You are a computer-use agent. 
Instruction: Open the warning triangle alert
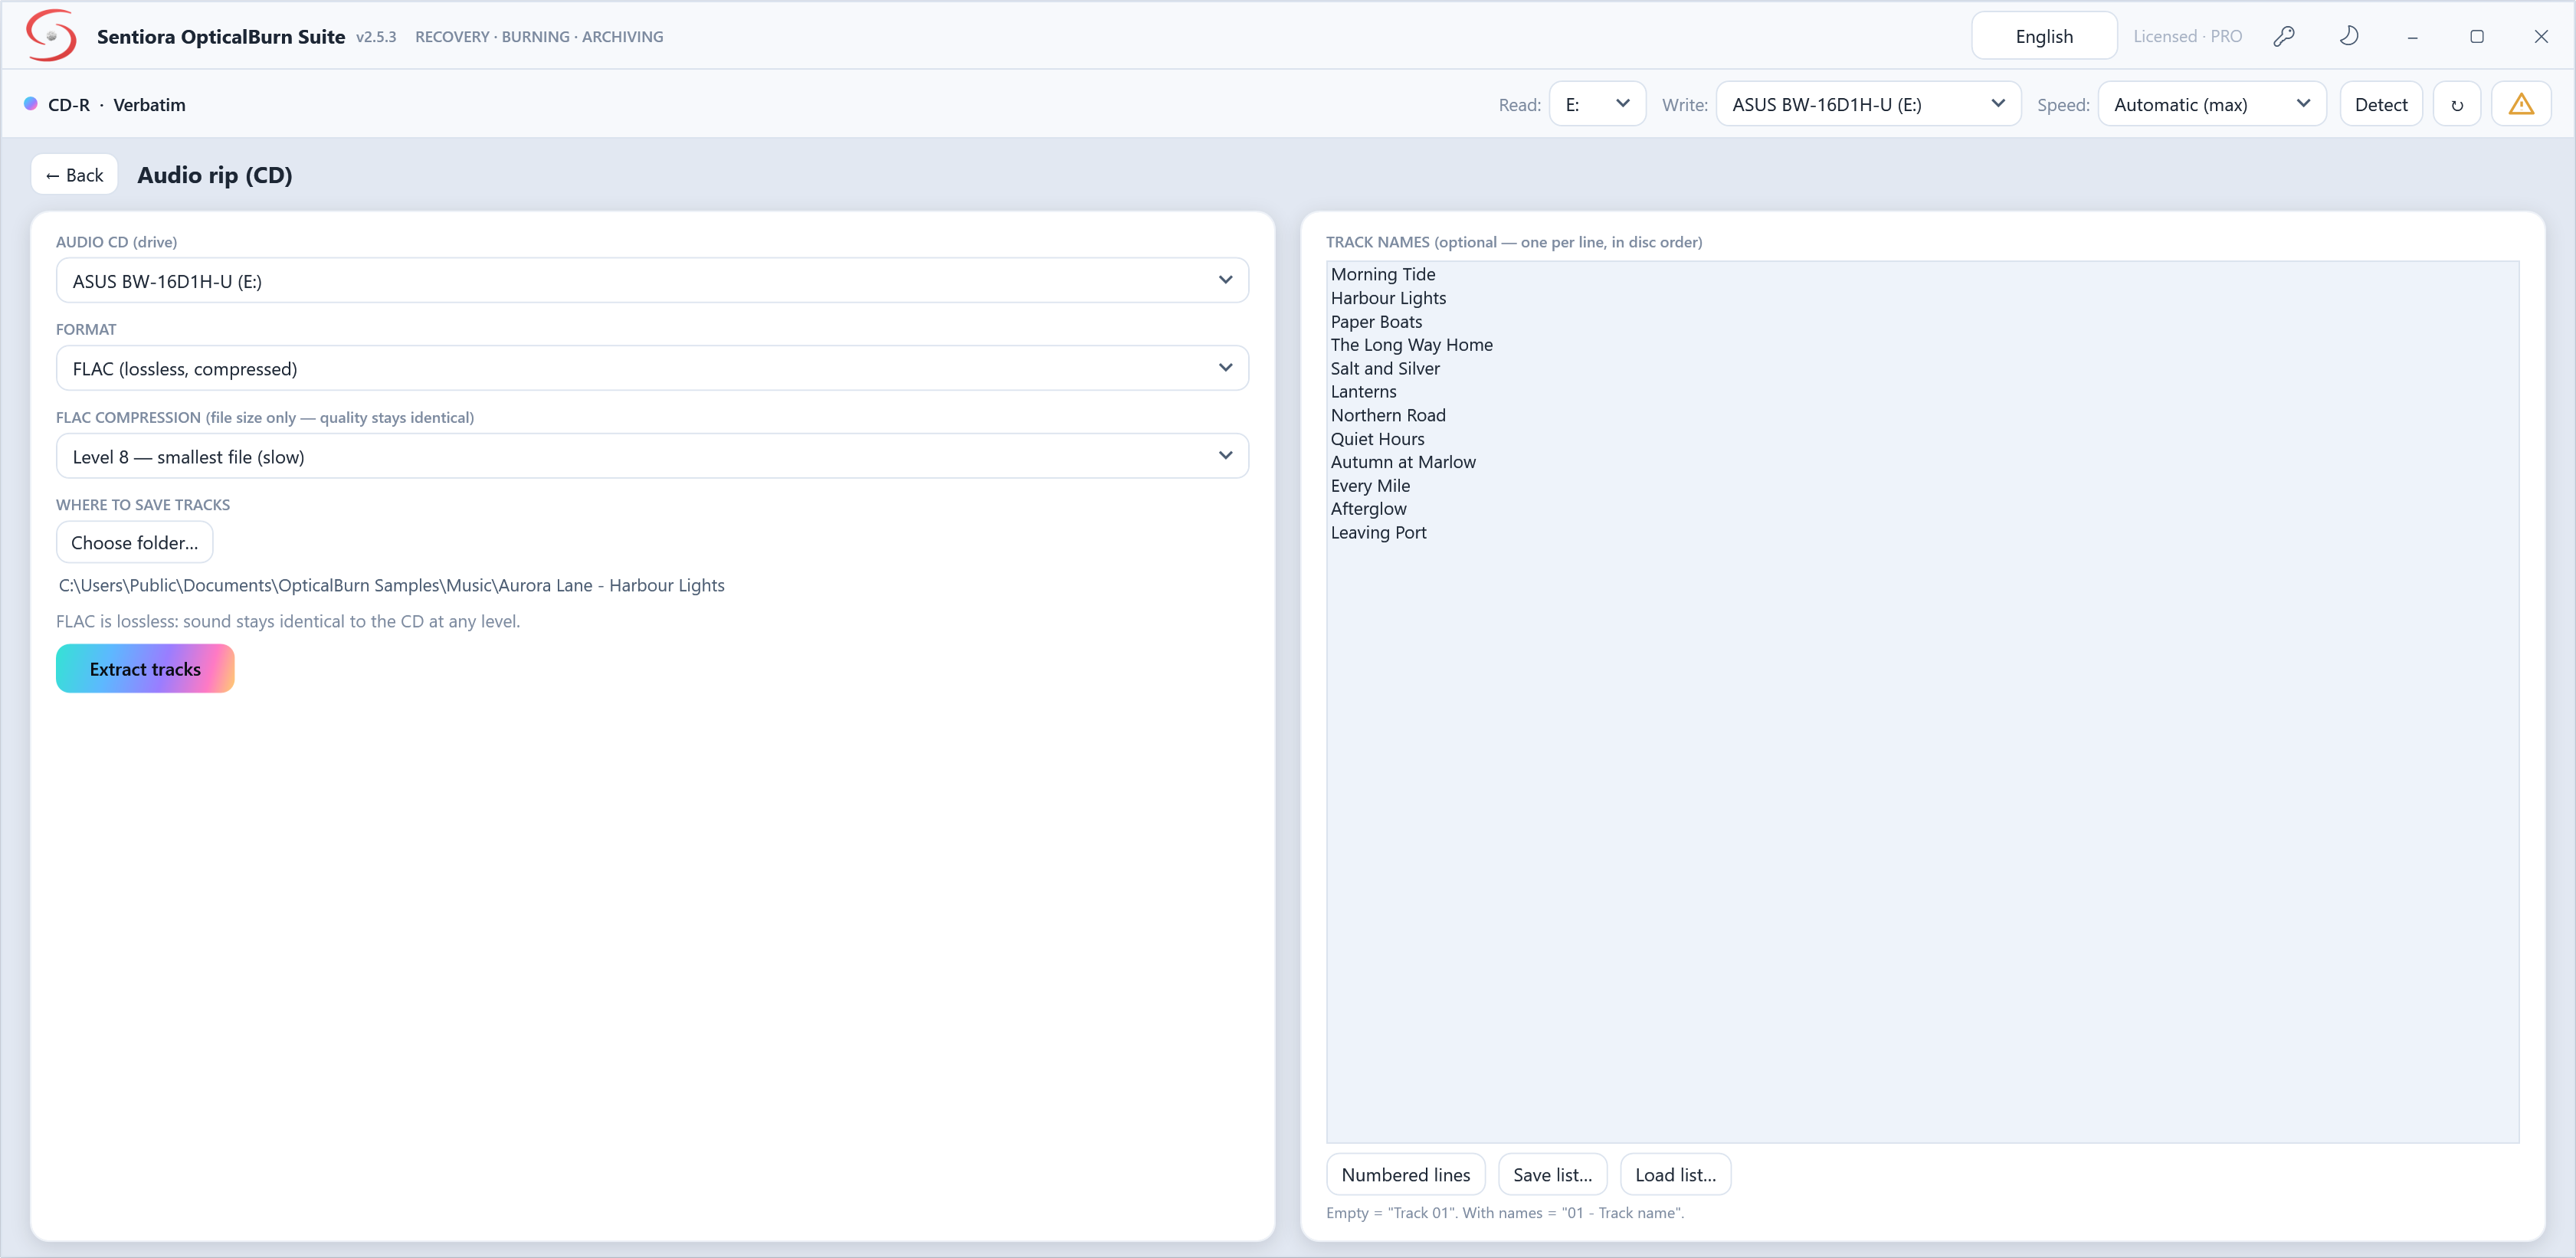2521,104
